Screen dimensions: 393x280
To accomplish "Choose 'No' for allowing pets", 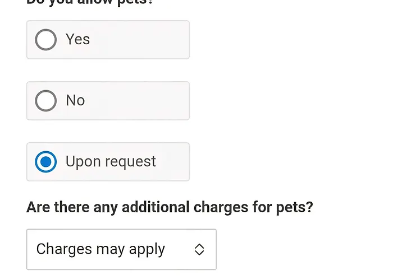I will pos(46,101).
